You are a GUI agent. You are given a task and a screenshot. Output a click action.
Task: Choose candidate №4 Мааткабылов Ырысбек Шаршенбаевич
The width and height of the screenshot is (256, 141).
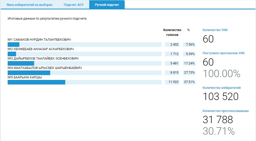(x=44, y=68)
